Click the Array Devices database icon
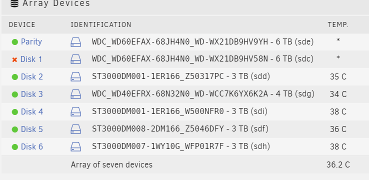 click(14, 3)
